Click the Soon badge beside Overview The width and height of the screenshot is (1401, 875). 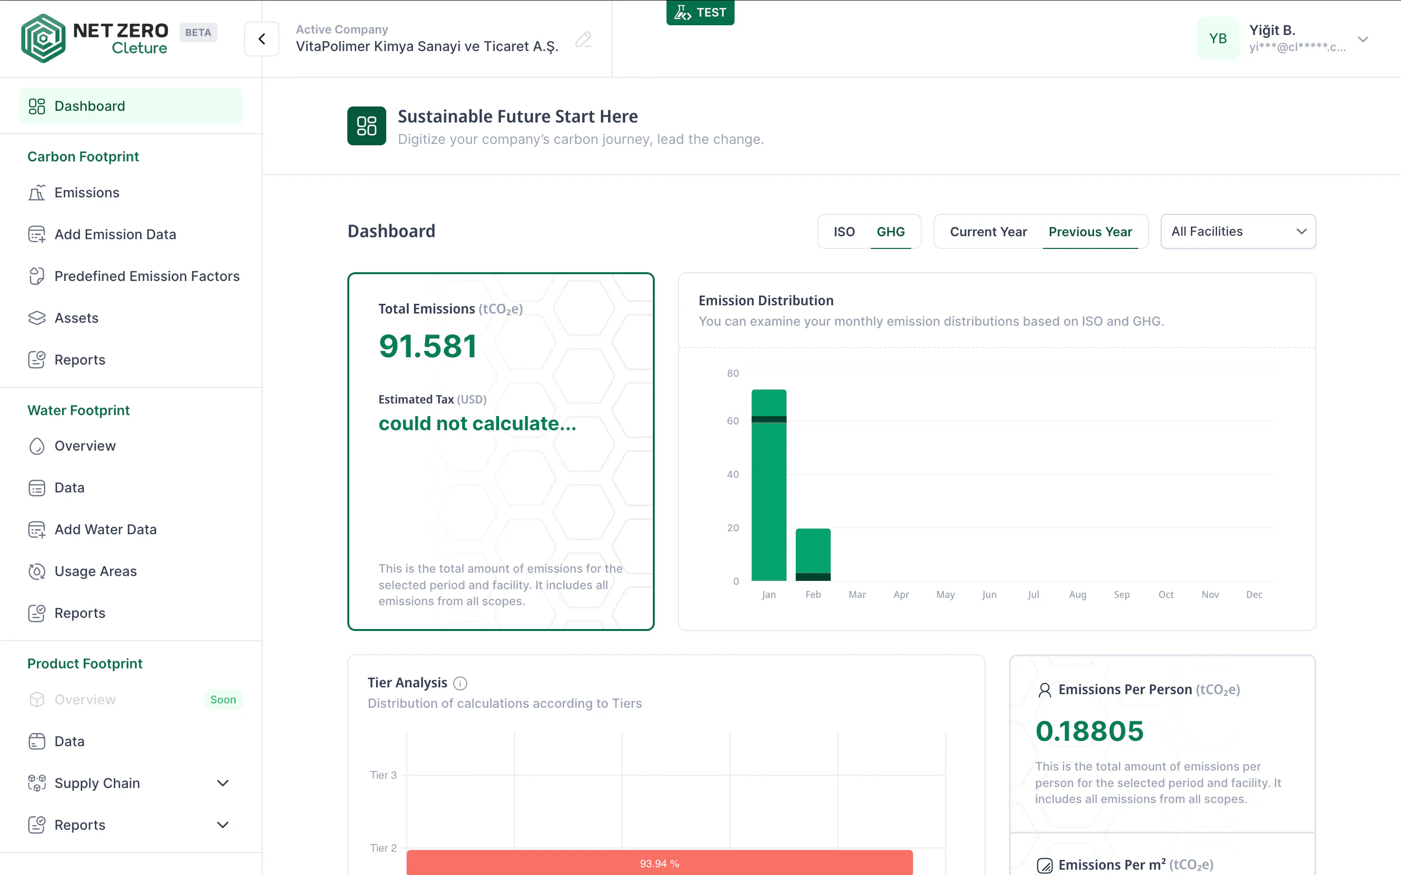tap(223, 700)
